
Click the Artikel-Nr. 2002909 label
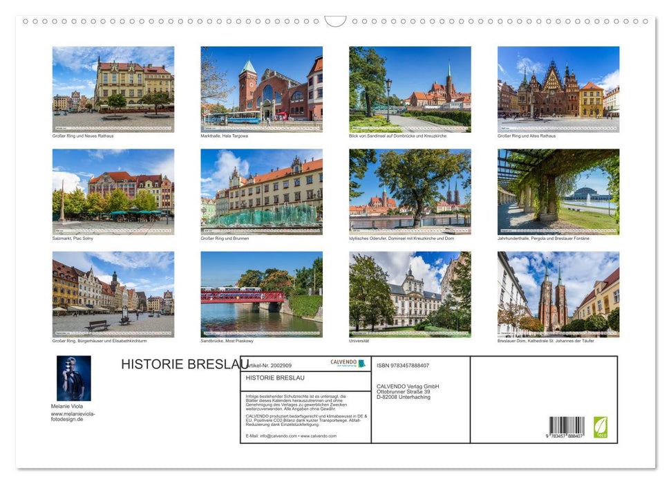click(270, 364)
